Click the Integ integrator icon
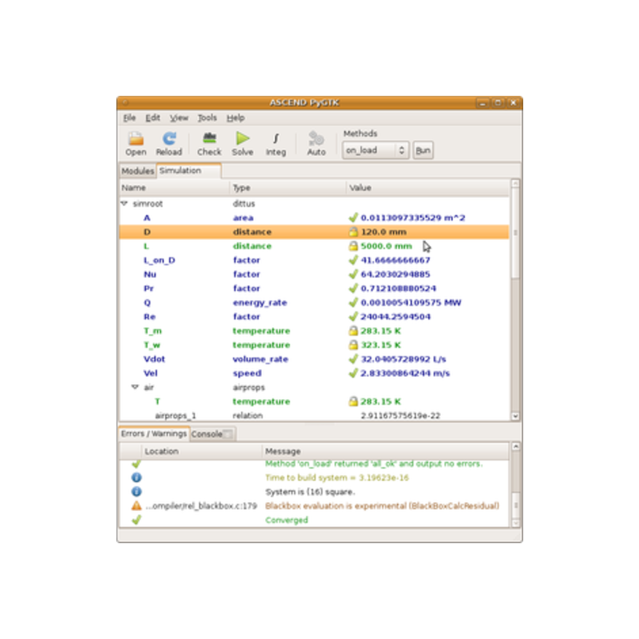 click(x=276, y=139)
